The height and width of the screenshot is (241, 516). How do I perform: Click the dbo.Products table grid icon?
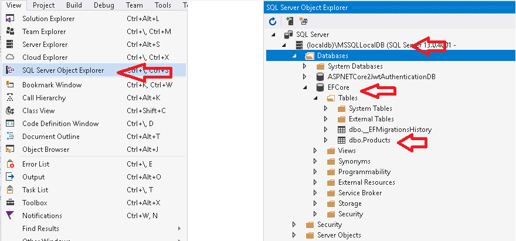(x=341, y=140)
